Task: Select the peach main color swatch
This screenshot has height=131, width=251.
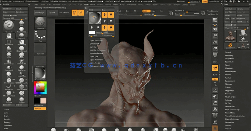Action: (43, 101)
